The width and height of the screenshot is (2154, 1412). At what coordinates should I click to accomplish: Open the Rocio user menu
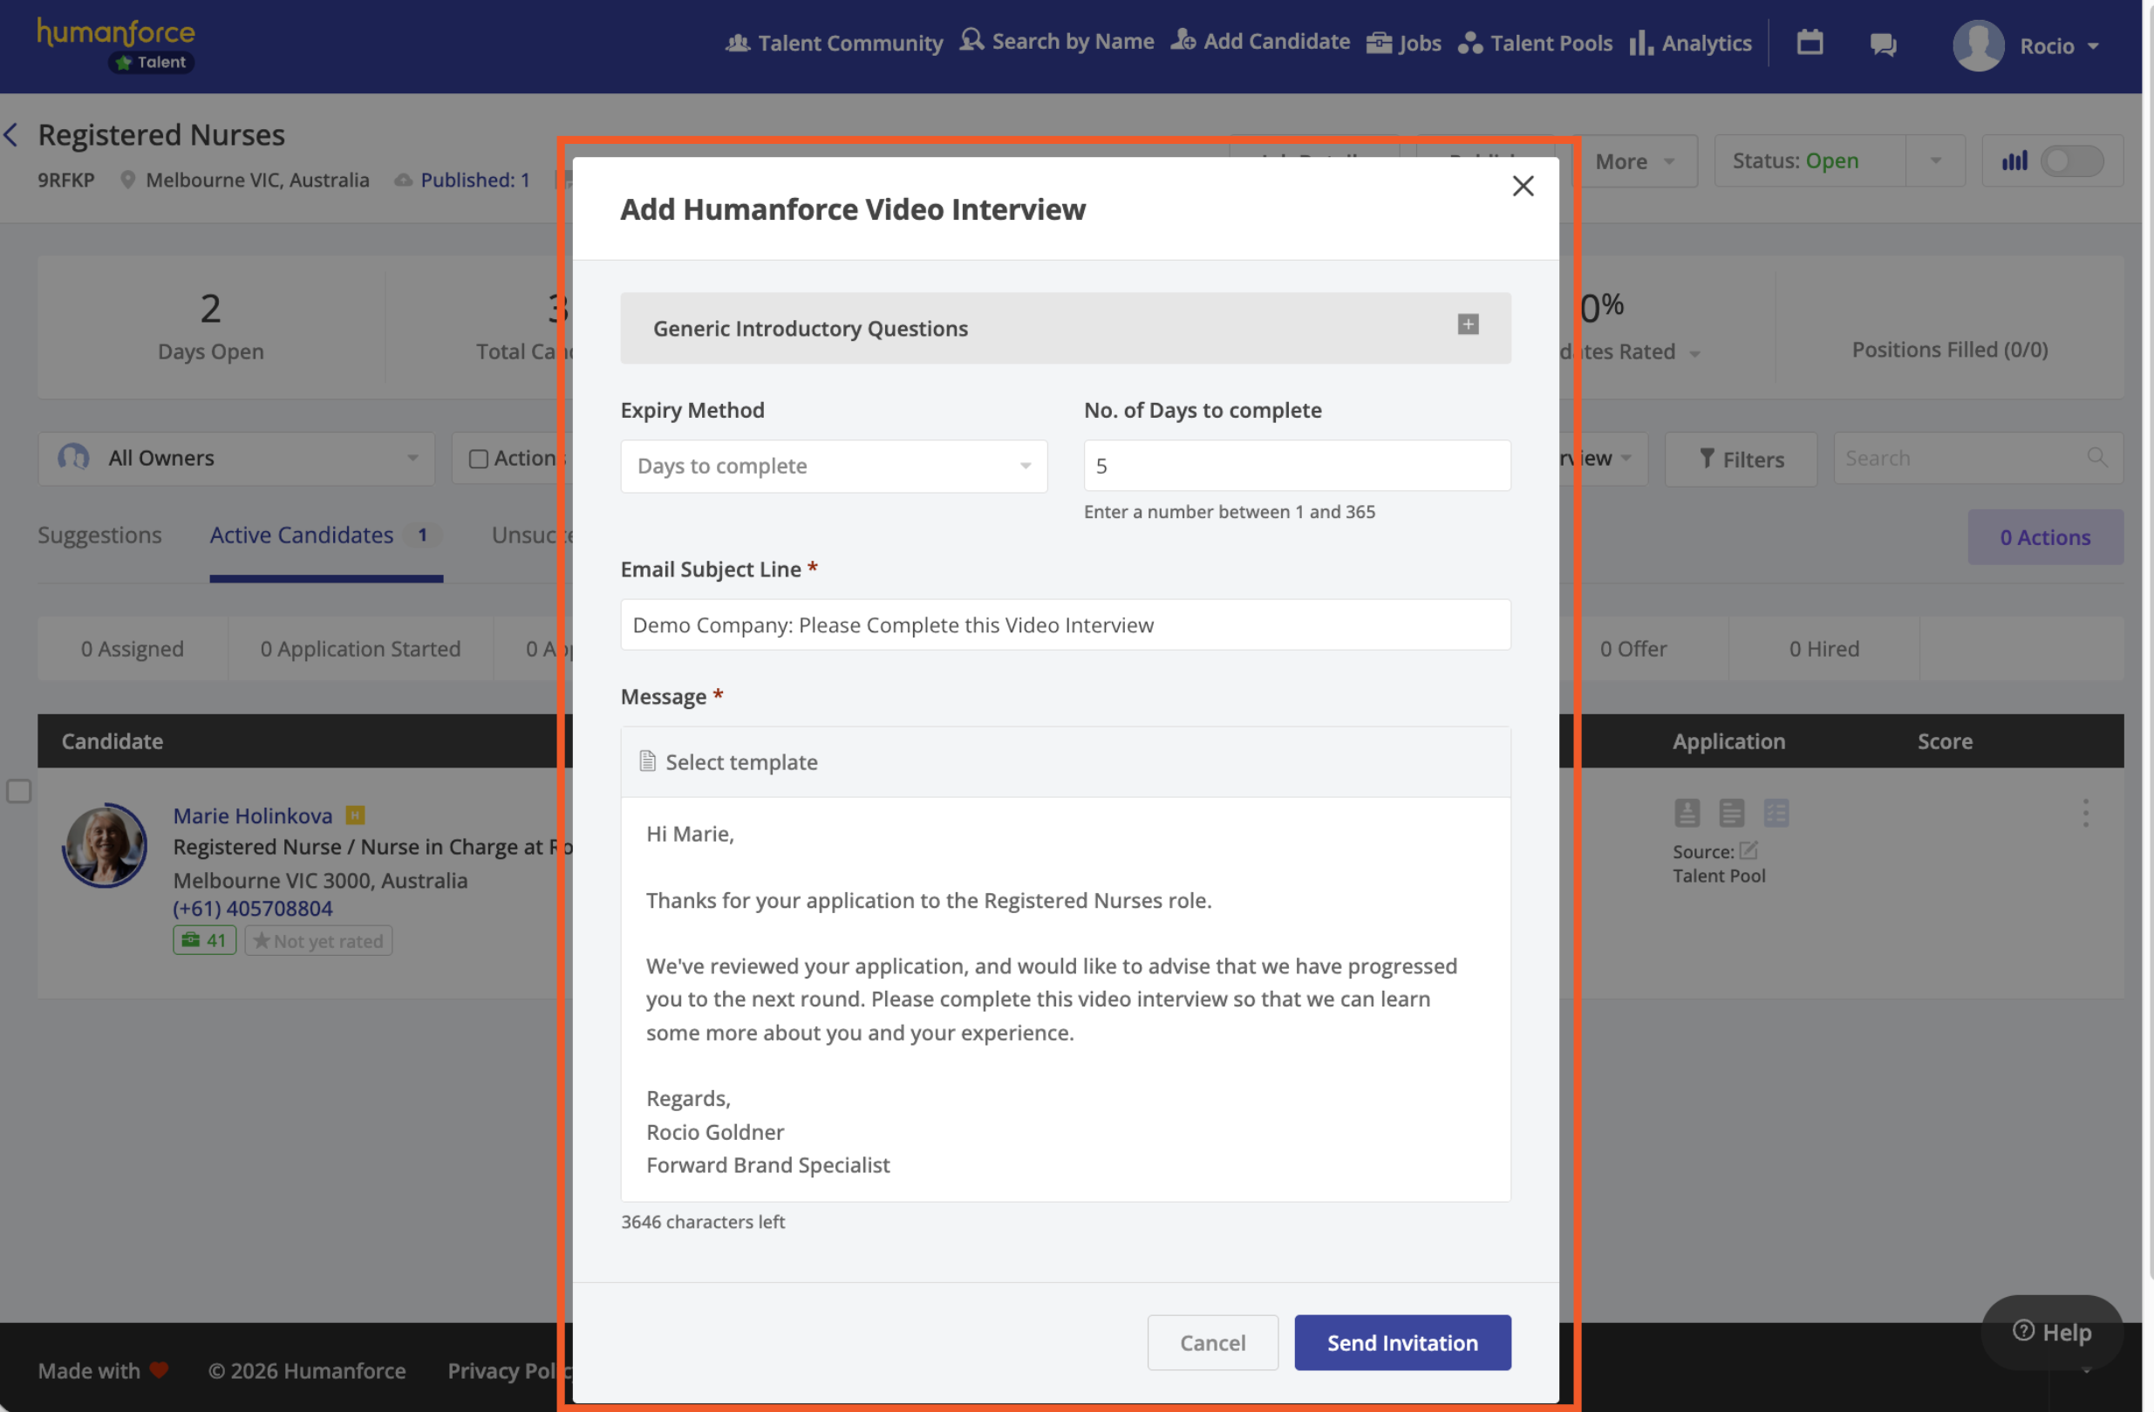tap(2026, 45)
